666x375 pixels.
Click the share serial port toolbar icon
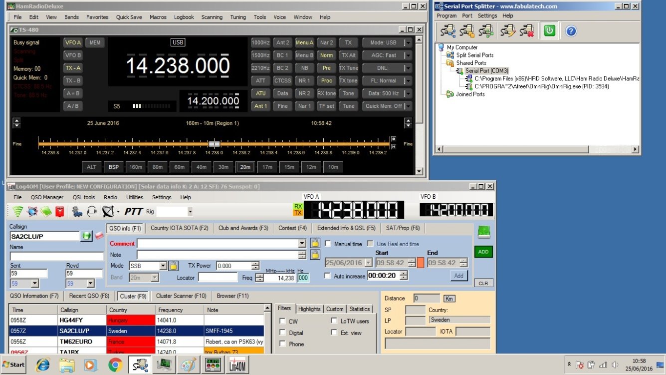coord(467,31)
